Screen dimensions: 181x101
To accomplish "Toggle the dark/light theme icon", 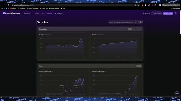I will tap(176, 13).
